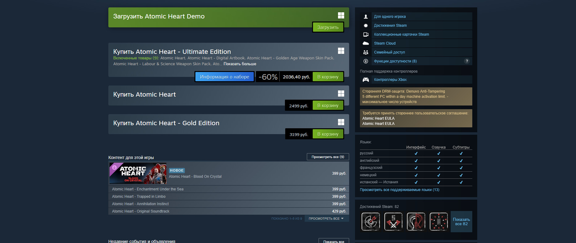Click the single-player person icon
Screen dimensions: 576x243
coord(366,17)
